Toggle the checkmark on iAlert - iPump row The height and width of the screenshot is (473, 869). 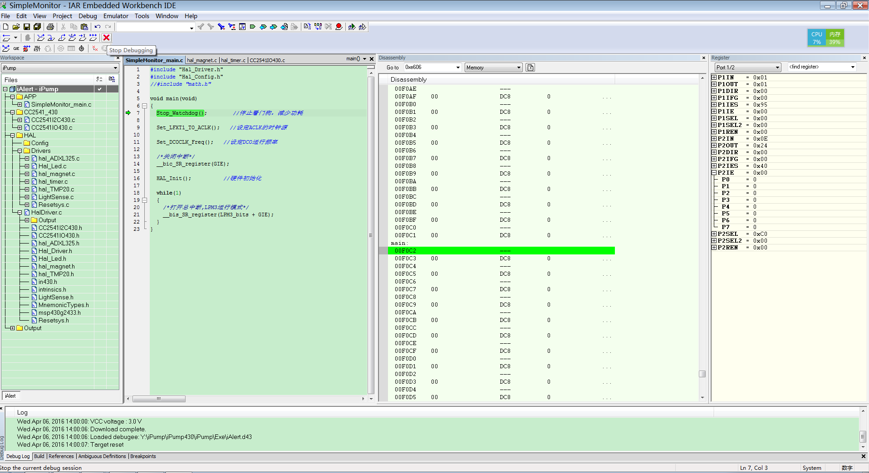point(99,89)
